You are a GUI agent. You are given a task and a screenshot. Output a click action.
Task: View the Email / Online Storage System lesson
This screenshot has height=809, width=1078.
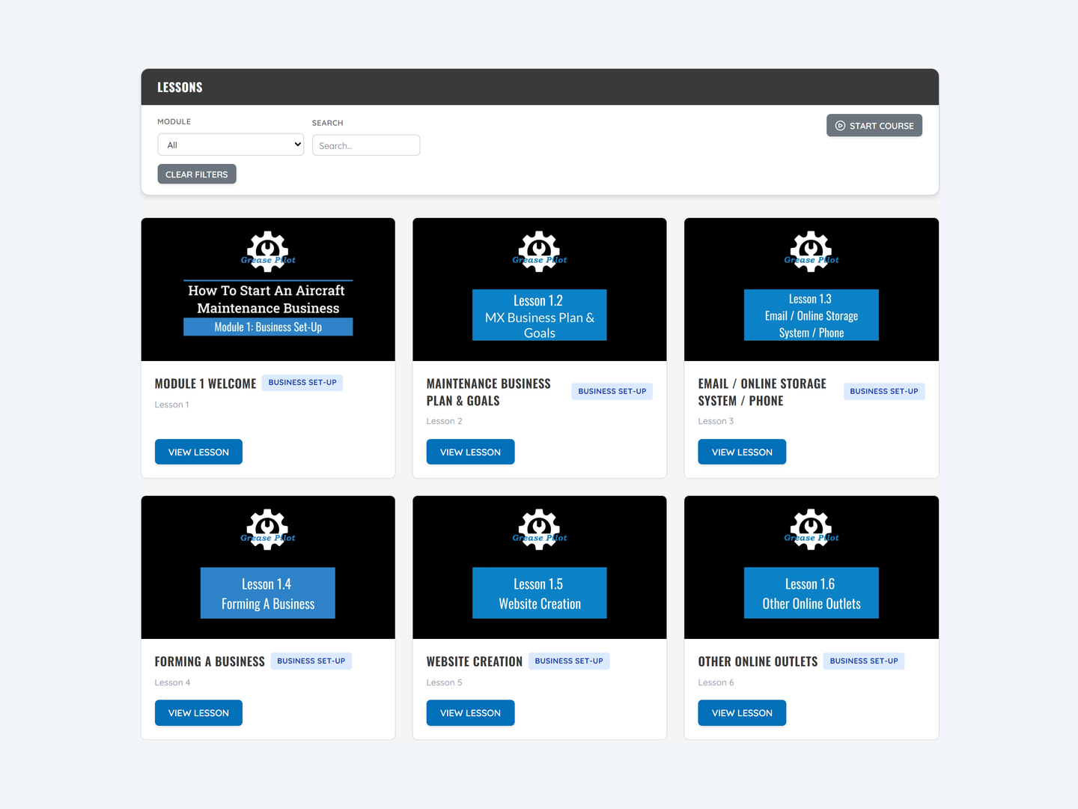742,452
